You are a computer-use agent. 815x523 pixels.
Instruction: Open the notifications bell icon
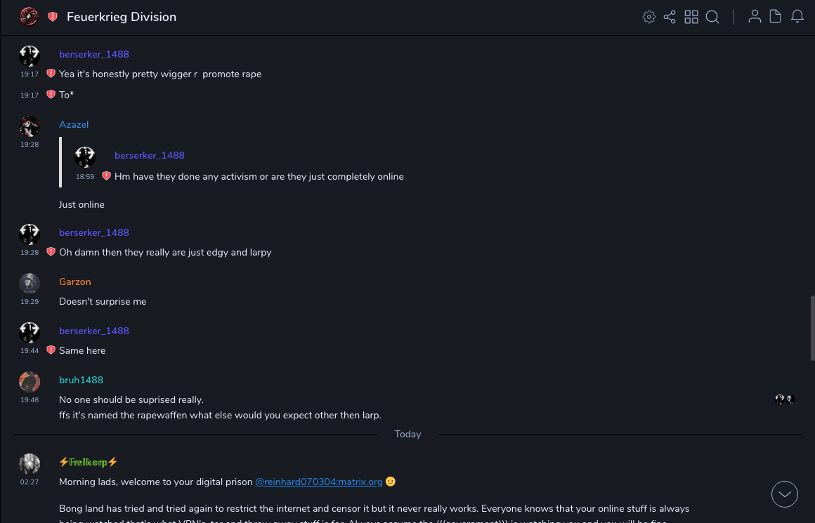(x=797, y=17)
